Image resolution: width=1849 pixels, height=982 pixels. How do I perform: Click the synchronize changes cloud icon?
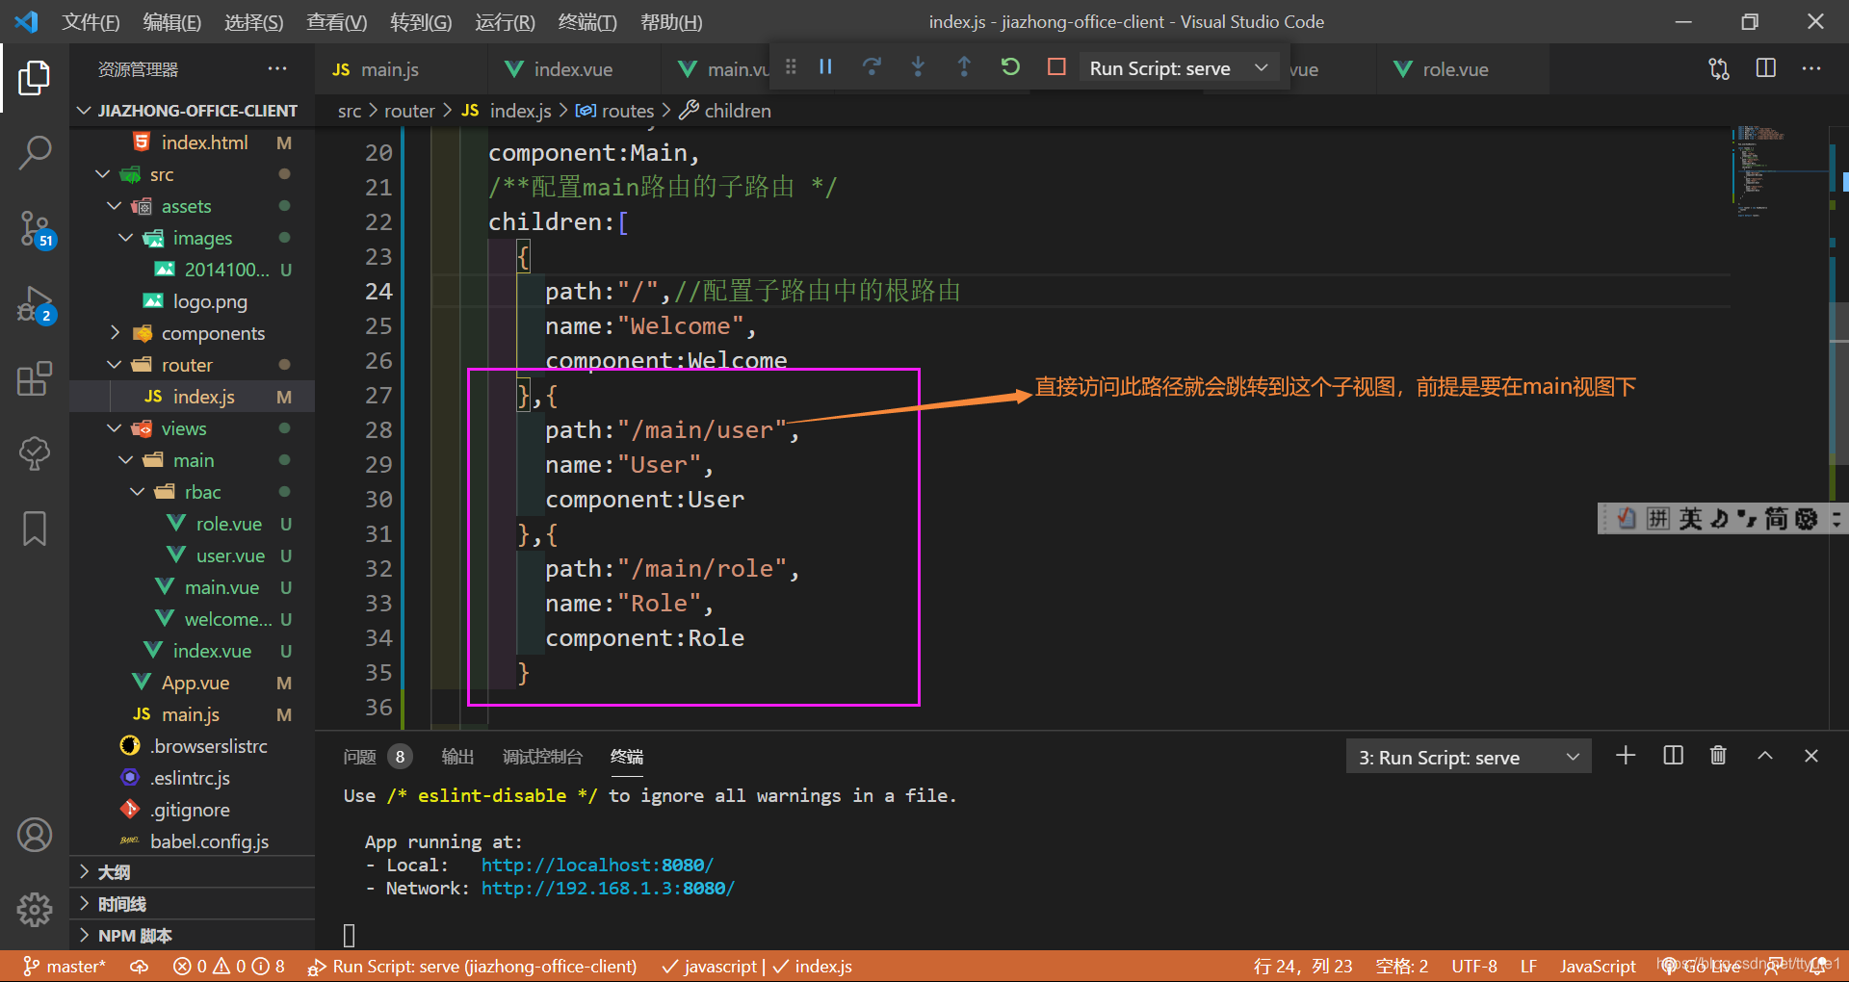[140, 966]
